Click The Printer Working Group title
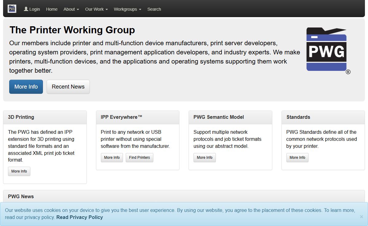This screenshot has height=226, width=368. [72, 30]
